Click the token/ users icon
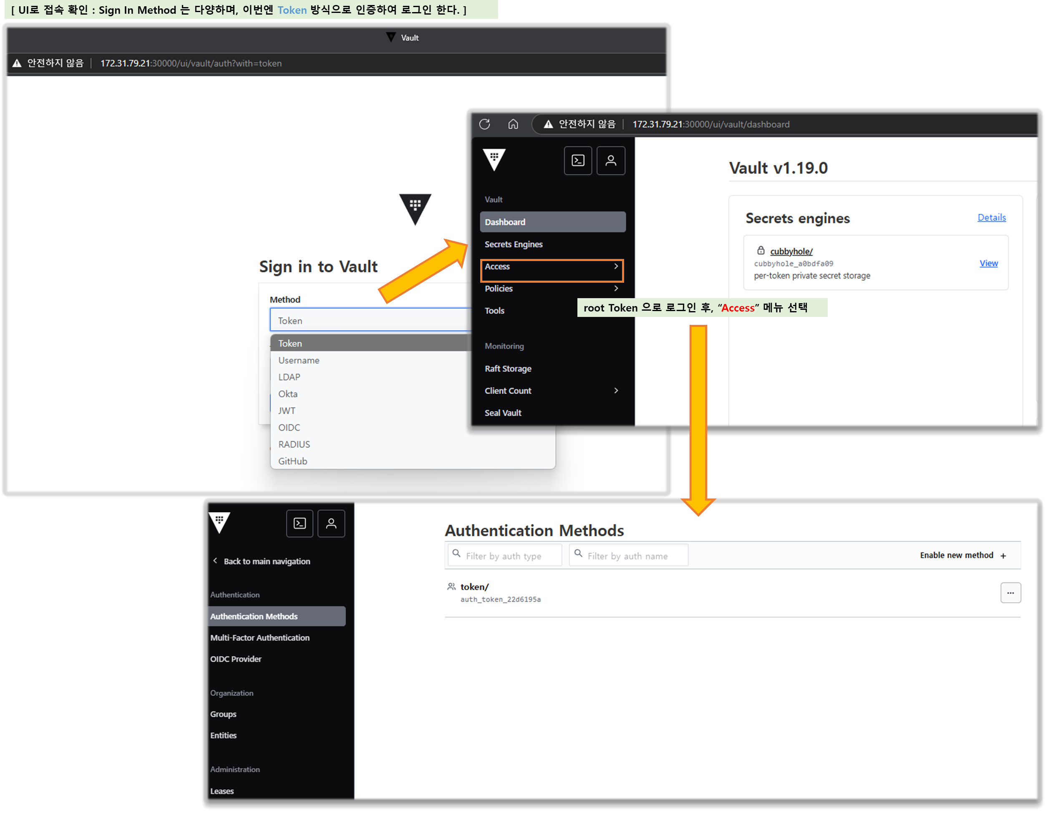Viewport: 1048px width, 814px height. 451,586
